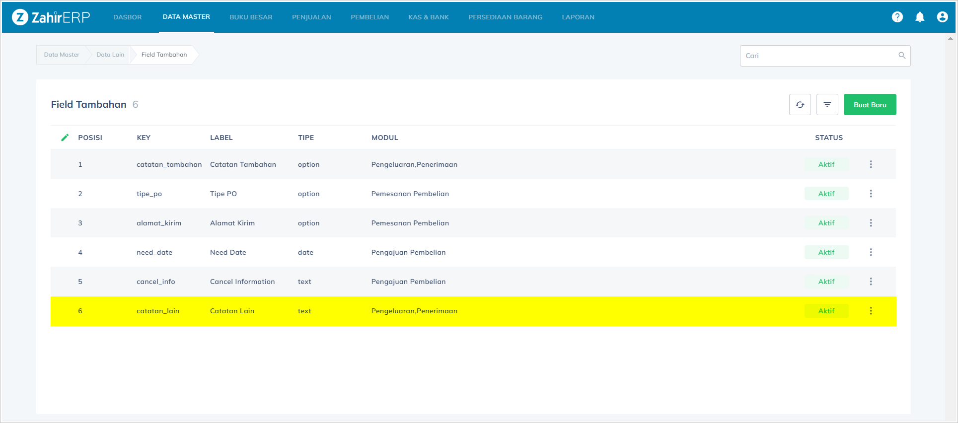958x423 pixels.
Task: Open the tipe_po row three-dot menu
Action: pos(871,194)
